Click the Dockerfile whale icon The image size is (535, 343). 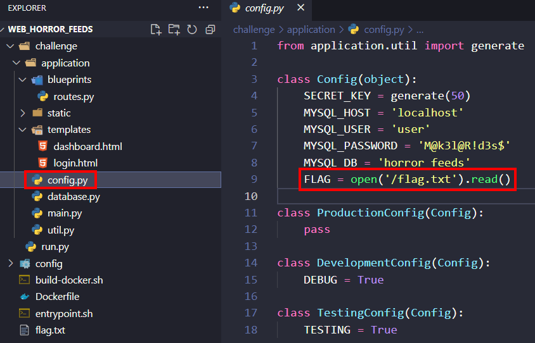[x=25, y=297]
